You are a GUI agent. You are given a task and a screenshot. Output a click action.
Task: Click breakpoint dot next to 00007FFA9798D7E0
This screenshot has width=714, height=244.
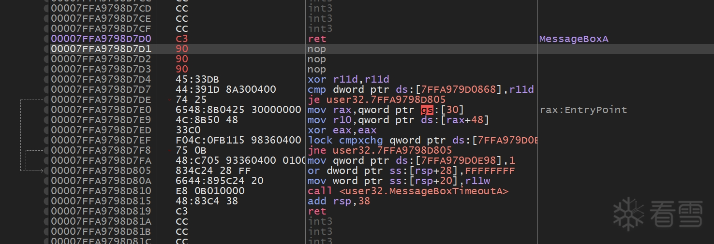click(46, 110)
